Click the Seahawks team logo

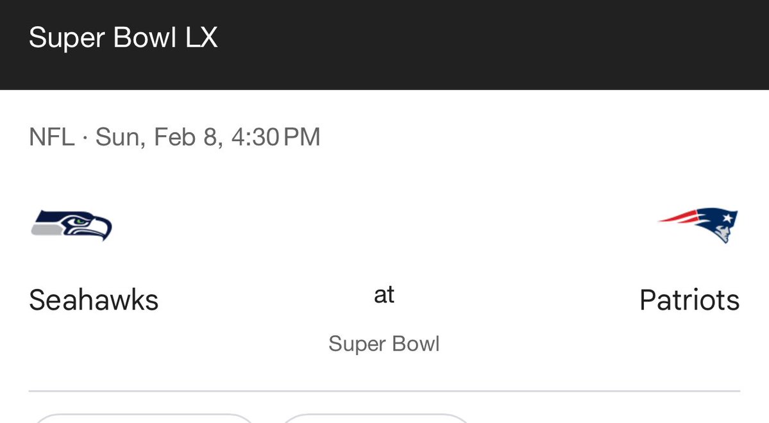click(x=71, y=225)
